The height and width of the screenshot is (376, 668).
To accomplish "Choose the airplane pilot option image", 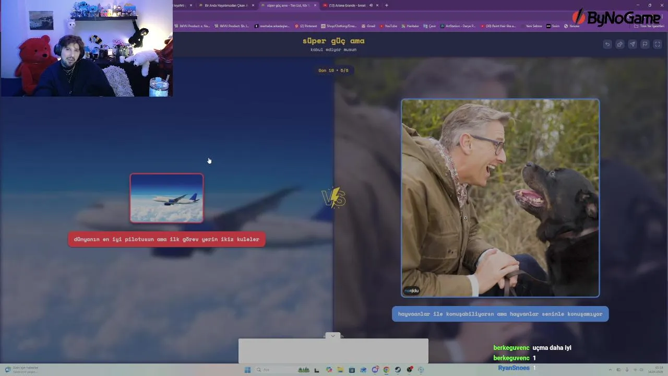I will (166, 198).
